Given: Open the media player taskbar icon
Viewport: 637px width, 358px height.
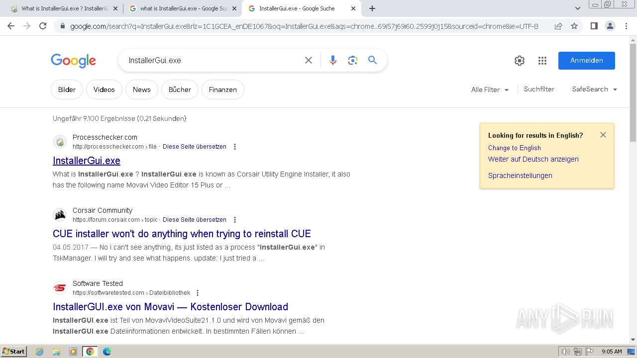Looking at the screenshot, I should pos(73,352).
